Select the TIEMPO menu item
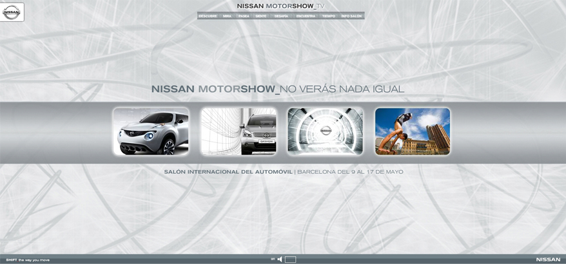This screenshot has height=264, width=566. [328, 16]
